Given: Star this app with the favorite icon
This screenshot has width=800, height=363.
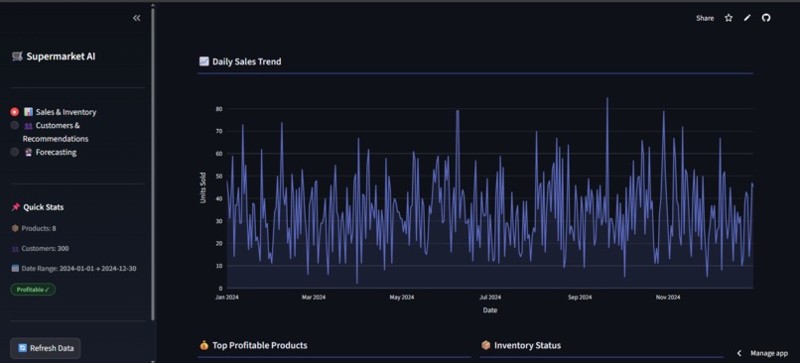Looking at the screenshot, I should point(729,18).
